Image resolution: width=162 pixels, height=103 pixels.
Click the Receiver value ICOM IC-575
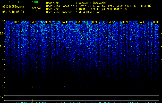point(87,9)
